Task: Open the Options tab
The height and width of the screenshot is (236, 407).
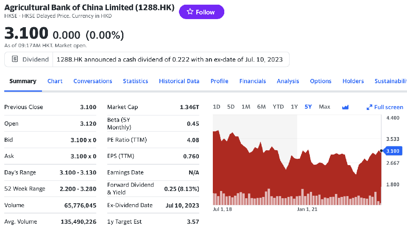Action: pyautogui.click(x=321, y=81)
